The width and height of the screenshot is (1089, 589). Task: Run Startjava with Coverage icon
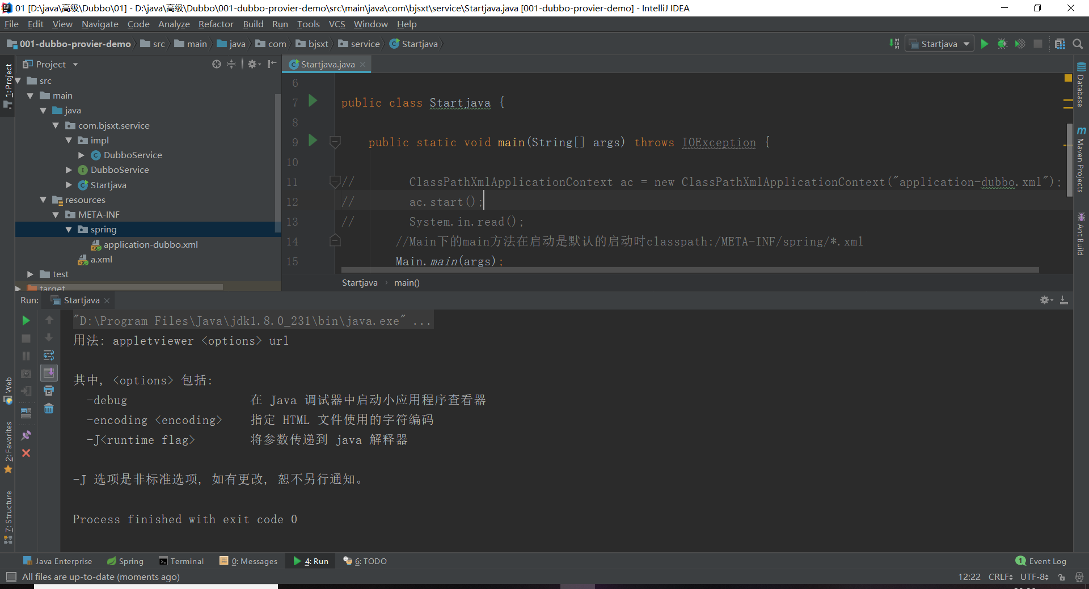coord(1020,44)
